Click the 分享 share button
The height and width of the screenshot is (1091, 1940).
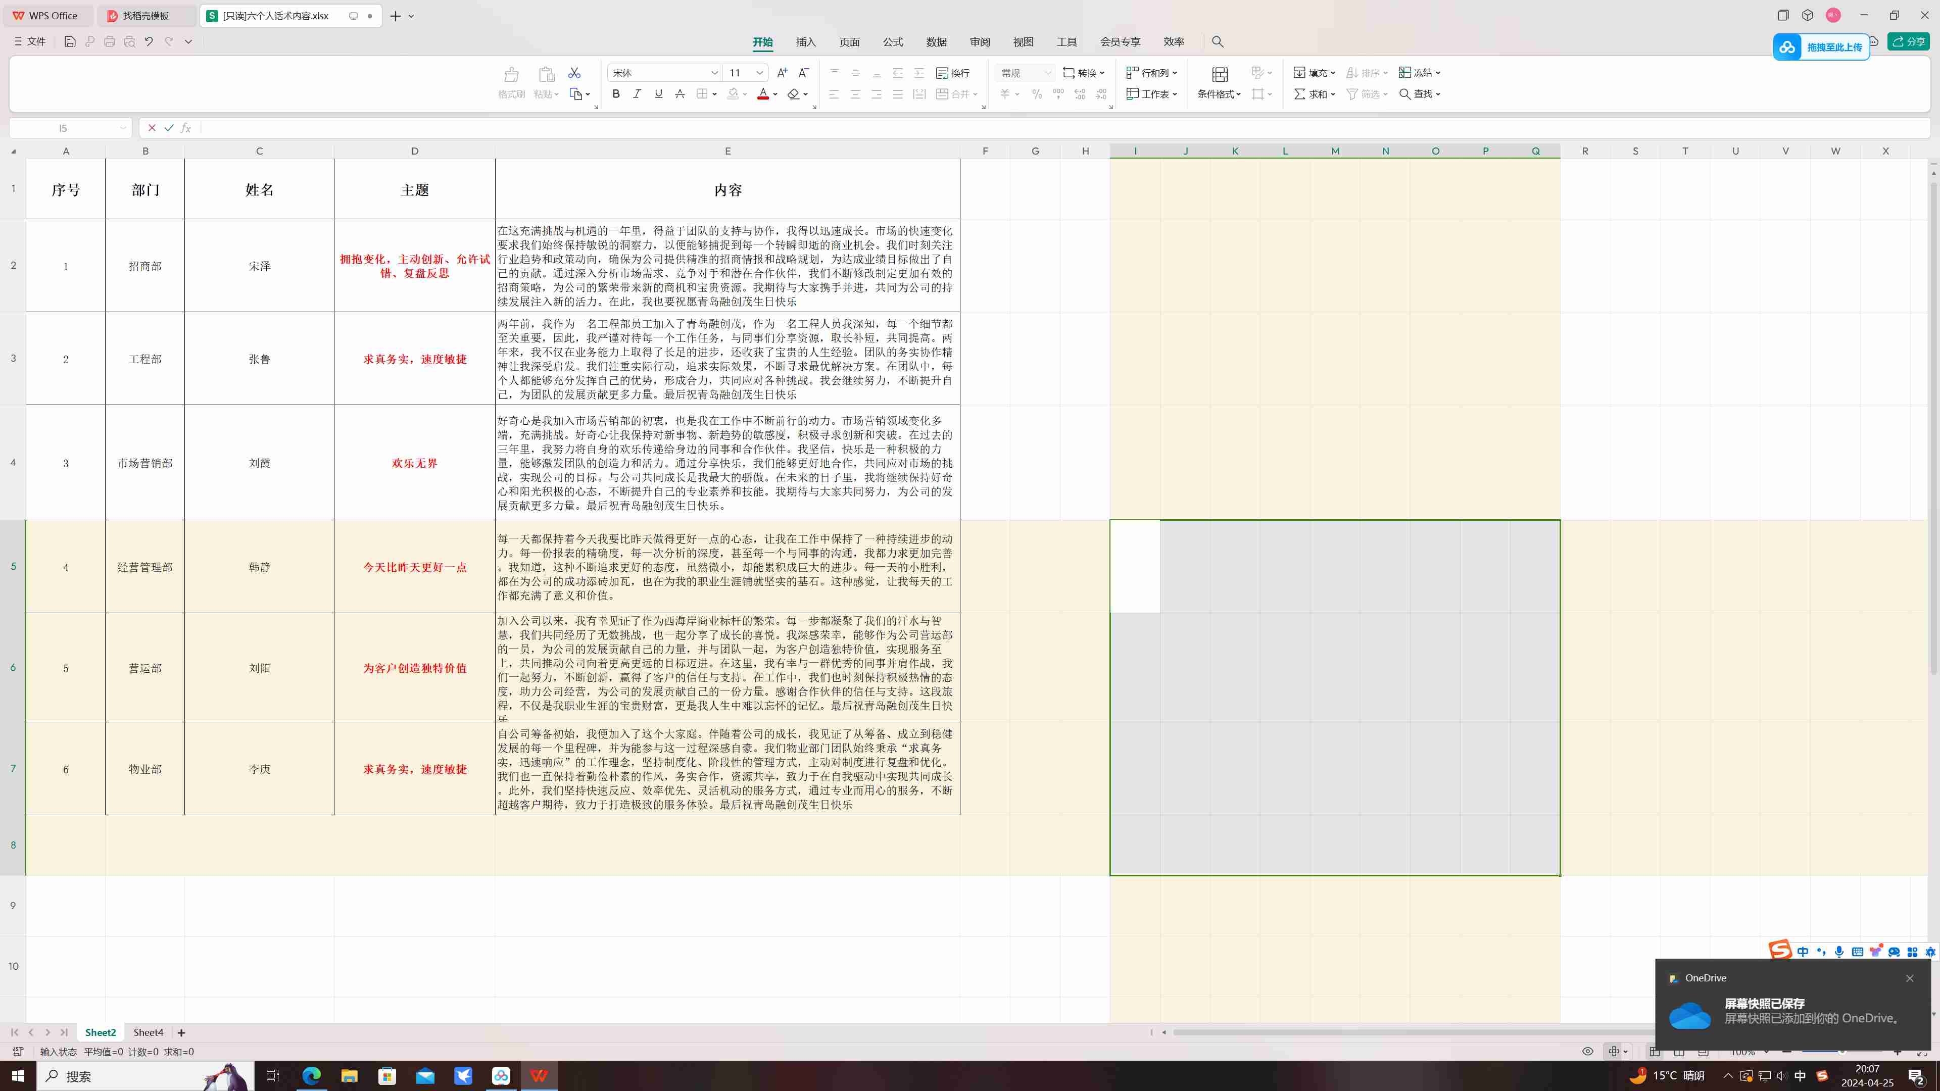1908,41
